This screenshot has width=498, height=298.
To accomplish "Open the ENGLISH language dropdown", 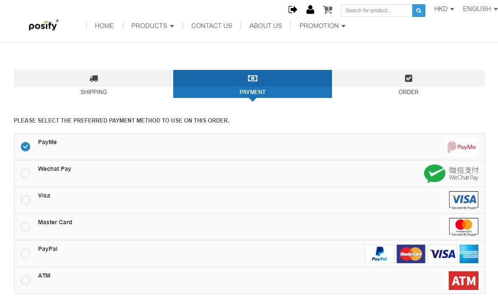I will [480, 9].
